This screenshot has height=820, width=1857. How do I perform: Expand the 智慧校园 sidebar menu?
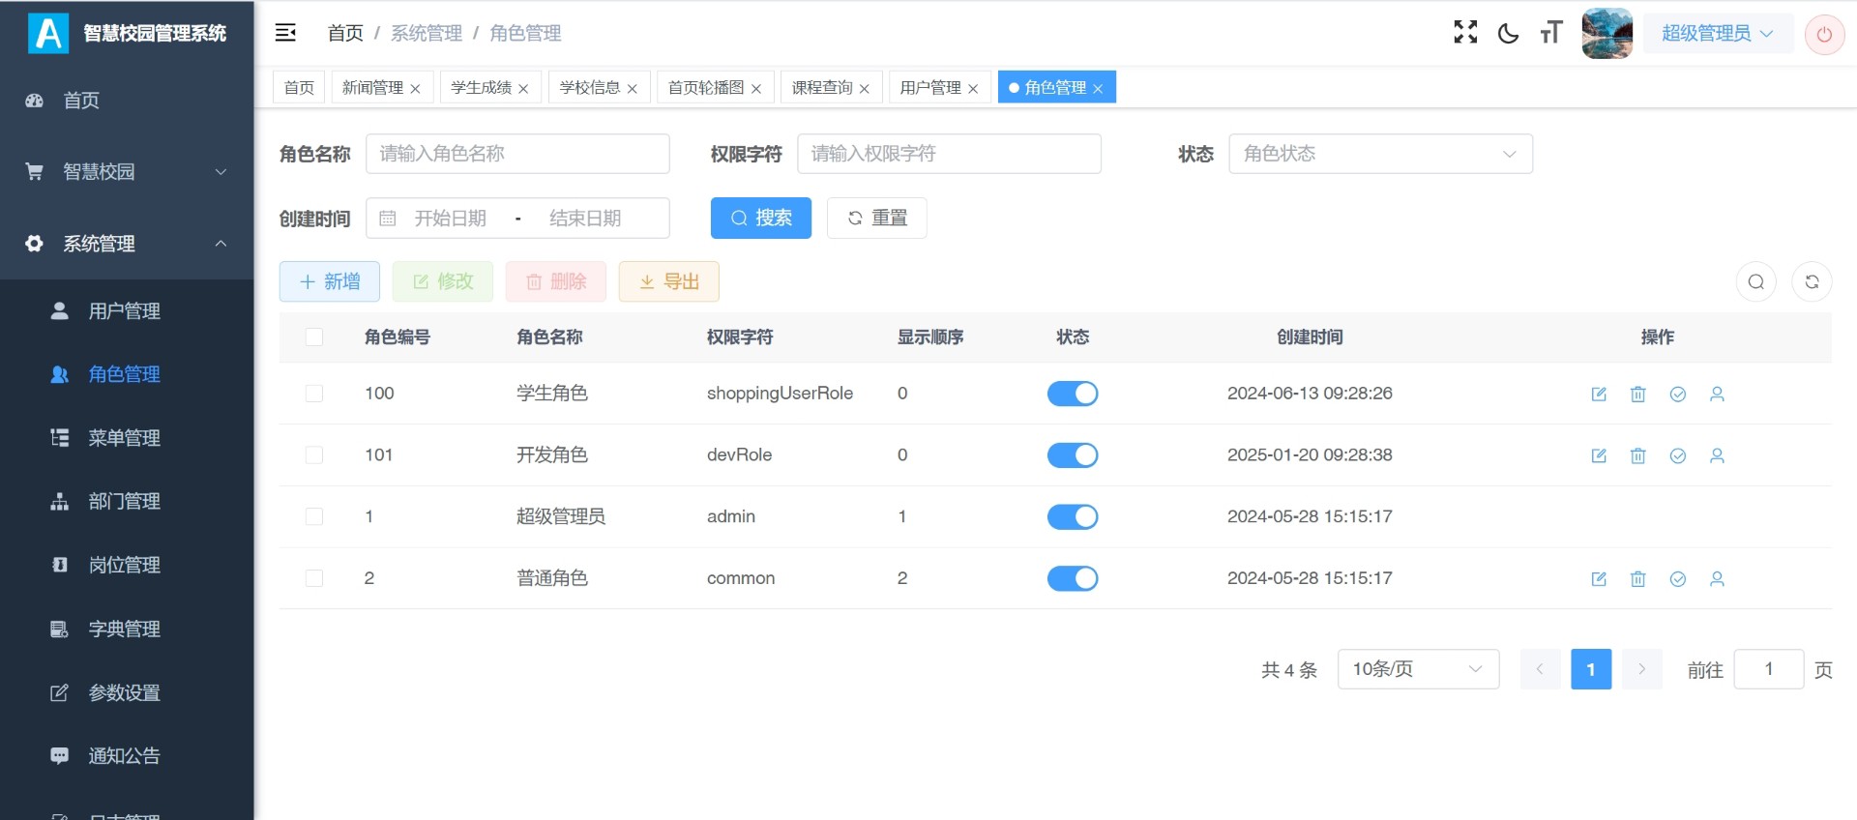tap(127, 172)
